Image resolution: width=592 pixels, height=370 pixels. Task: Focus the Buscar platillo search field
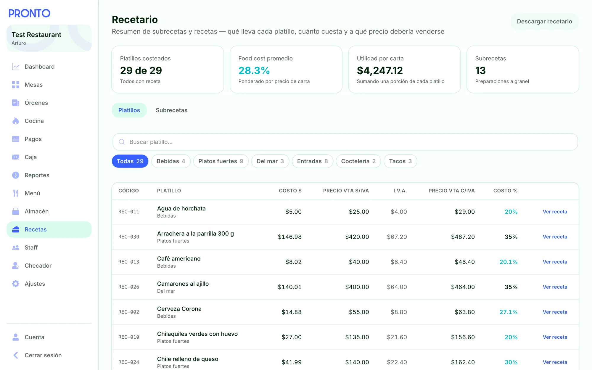click(345, 142)
